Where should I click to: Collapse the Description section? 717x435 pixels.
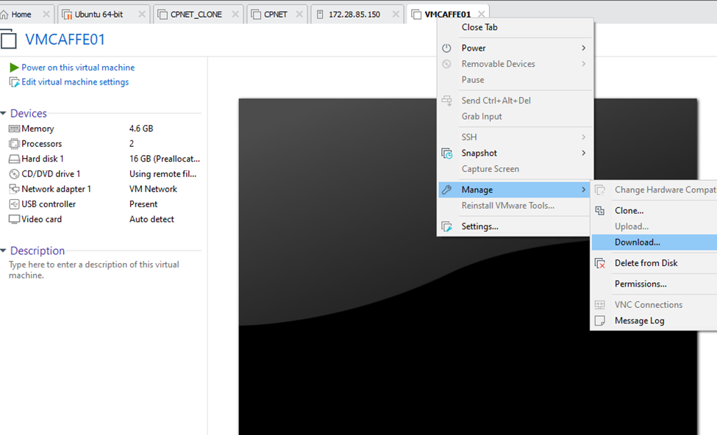[3, 251]
